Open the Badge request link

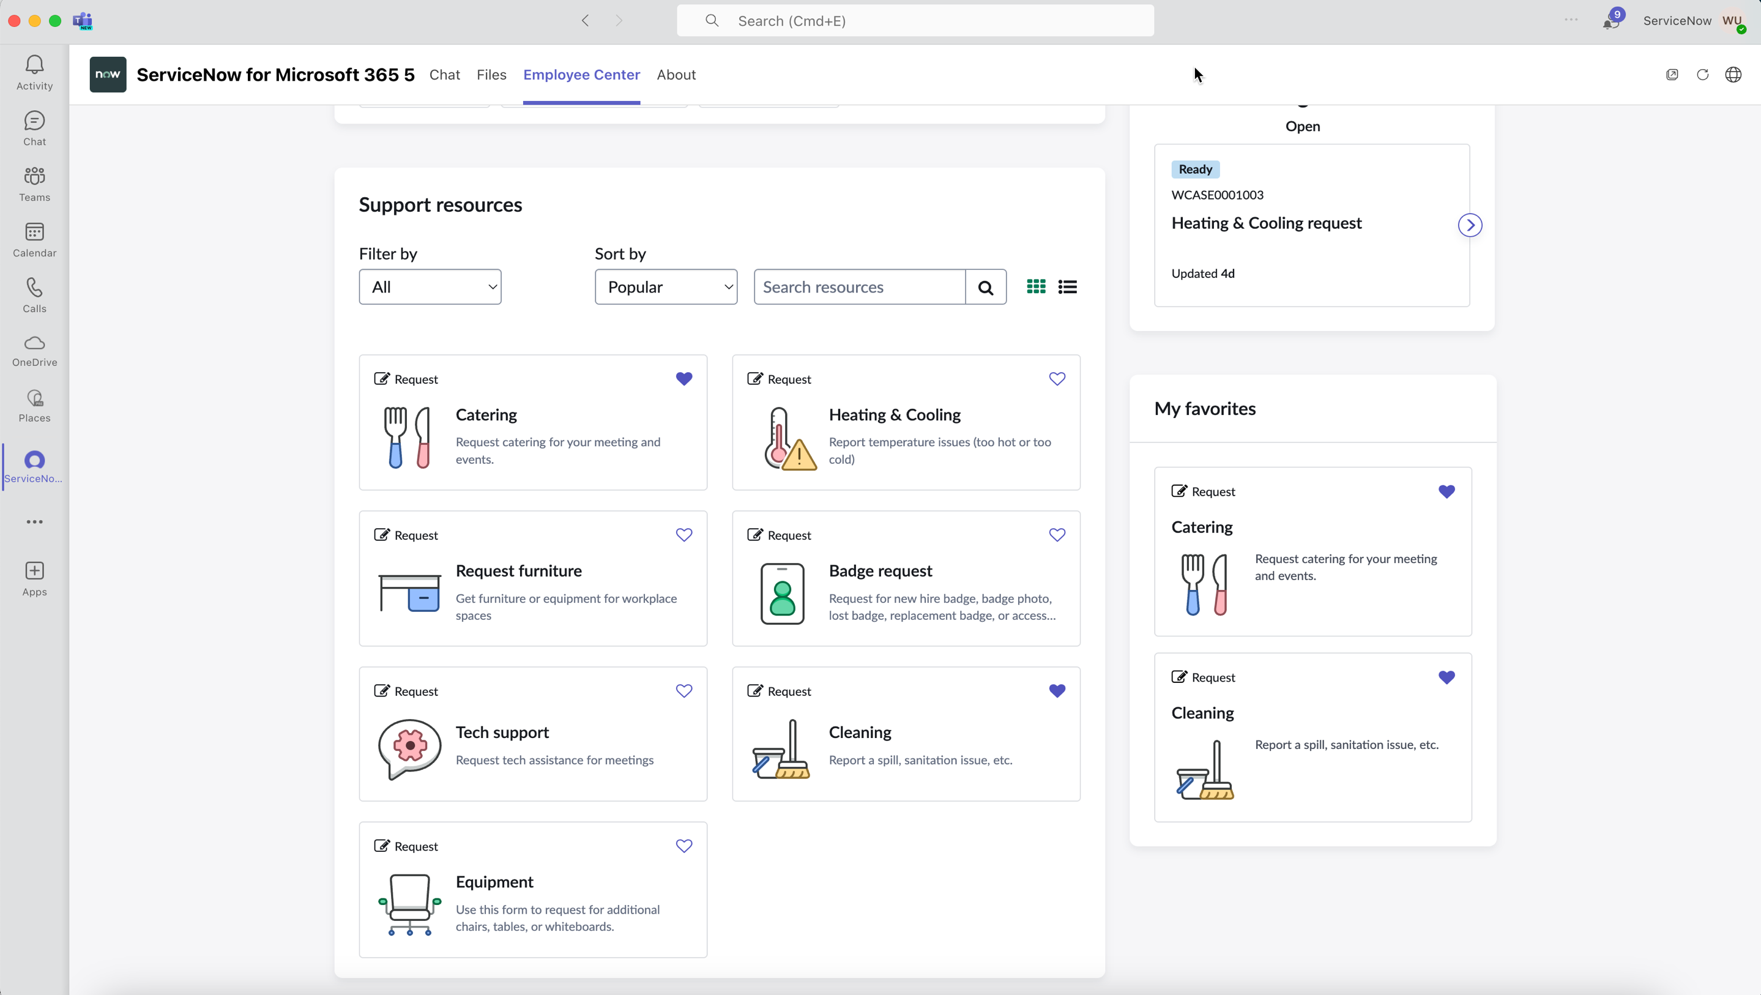880,571
